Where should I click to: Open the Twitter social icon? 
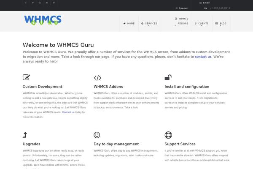tap(32, 3)
